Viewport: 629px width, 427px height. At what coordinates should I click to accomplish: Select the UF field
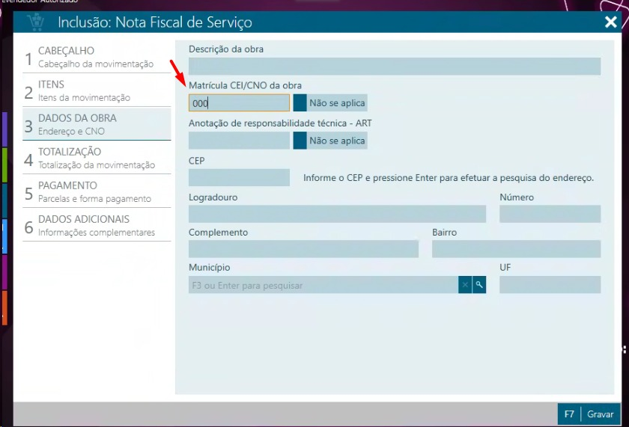pyautogui.click(x=550, y=285)
